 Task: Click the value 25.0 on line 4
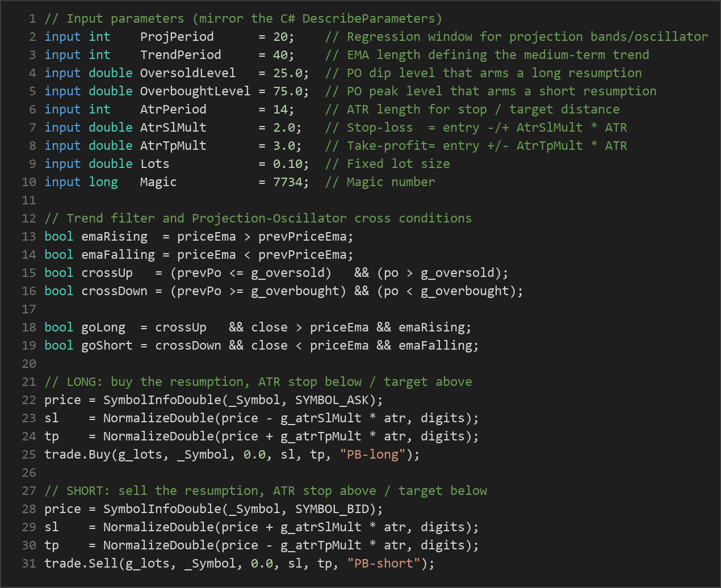(288, 73)
